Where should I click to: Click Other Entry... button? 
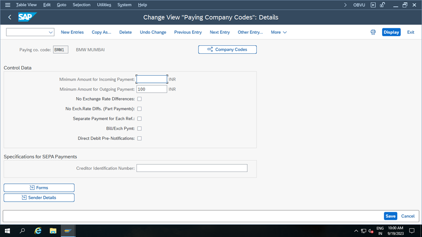250,32
